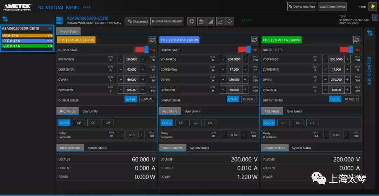Screen dimensions: 379x196
Task: Select CC mode for CH3
Action: (298, 123)
